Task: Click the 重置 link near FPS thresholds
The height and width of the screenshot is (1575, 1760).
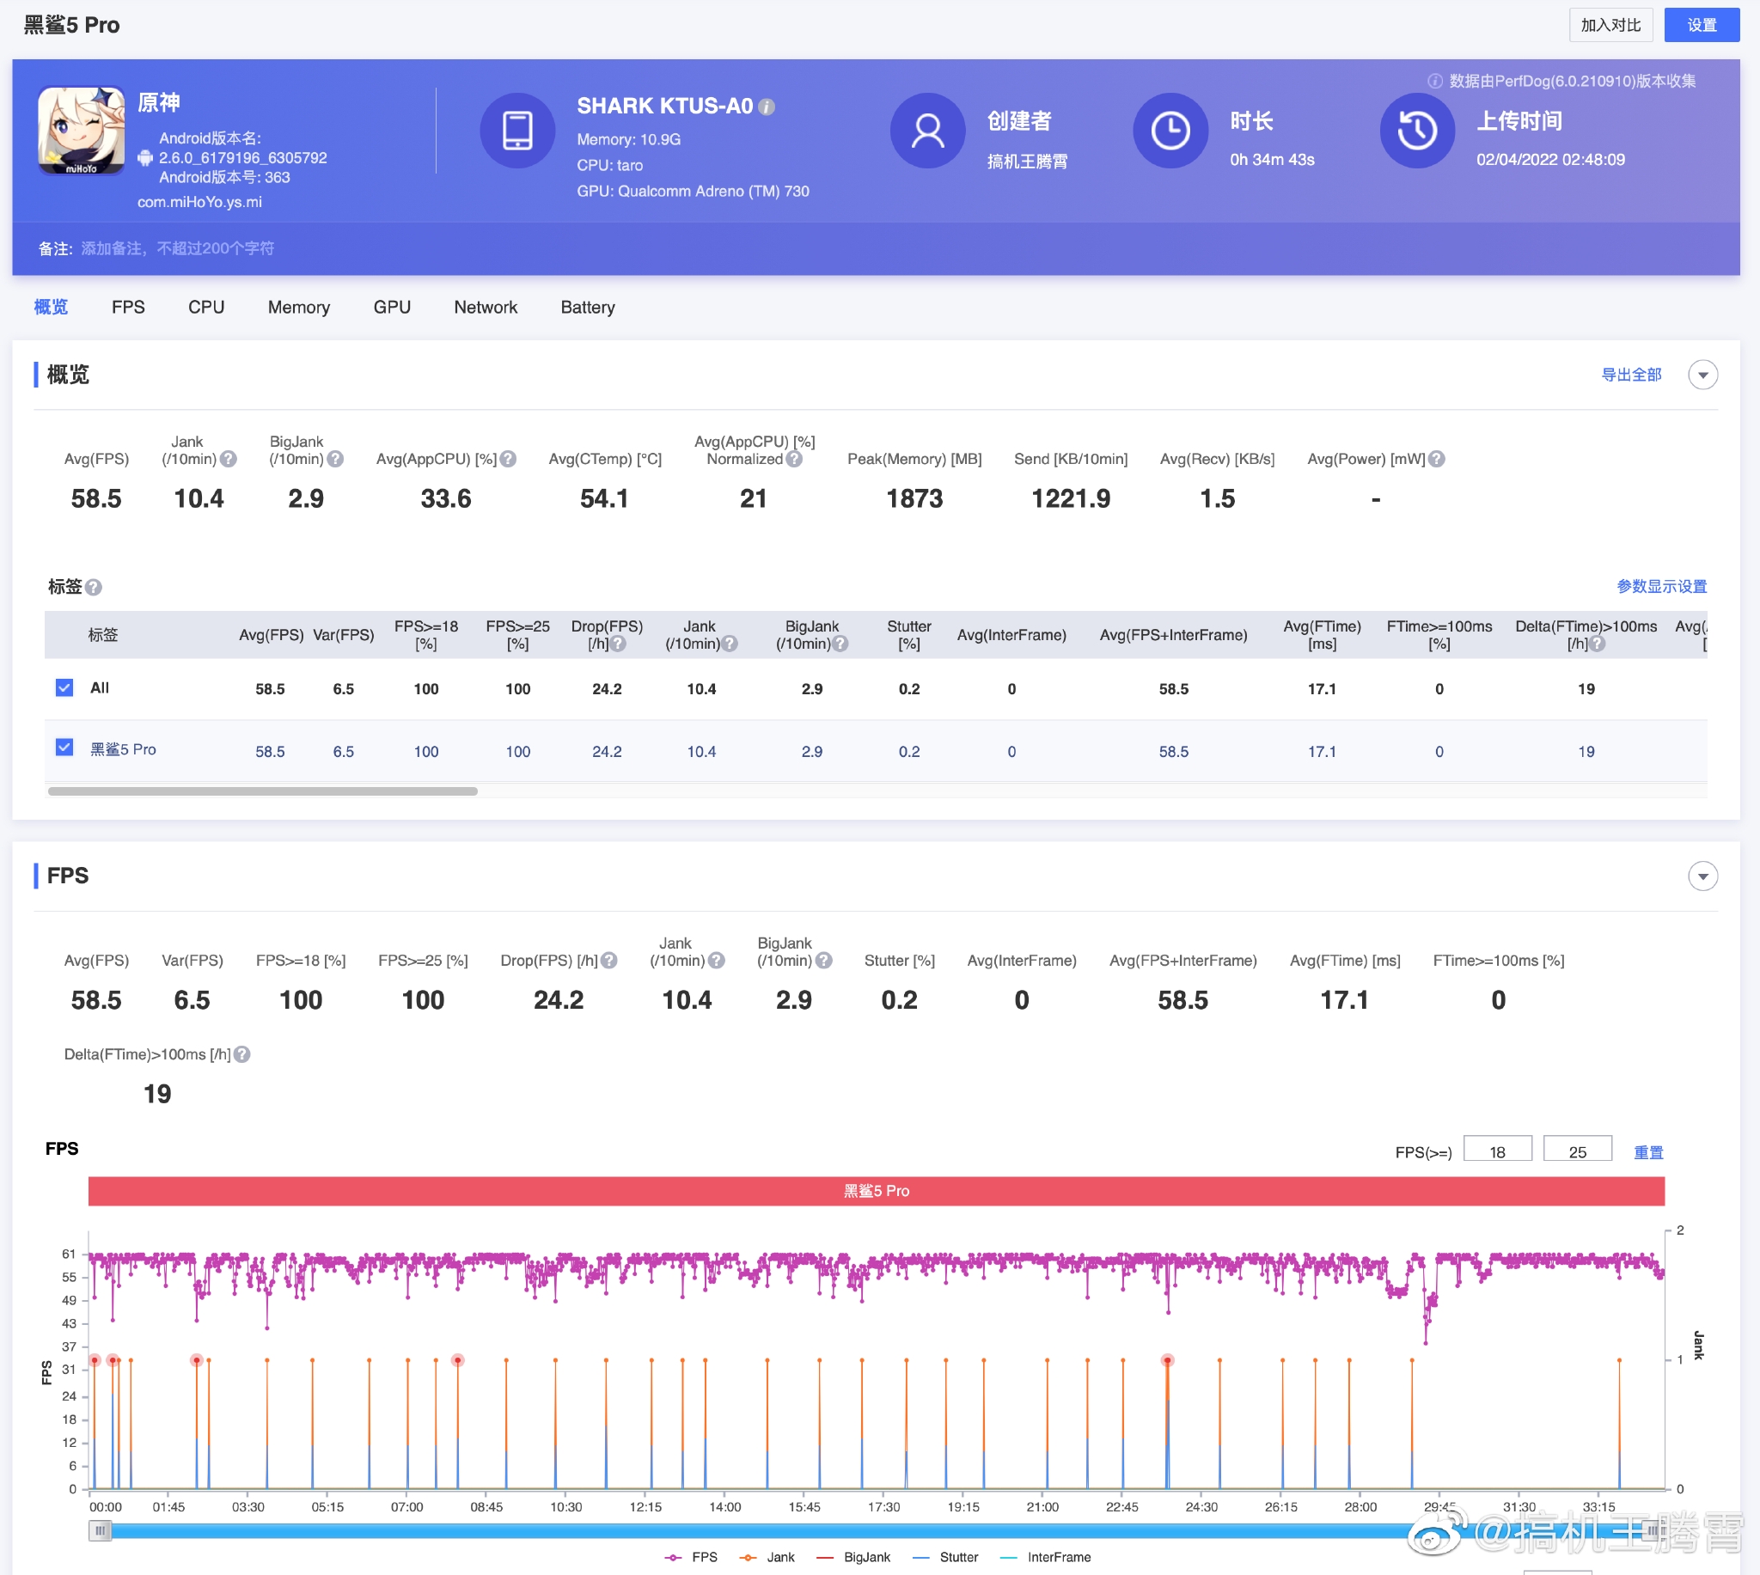Action: point(1647,1152)
